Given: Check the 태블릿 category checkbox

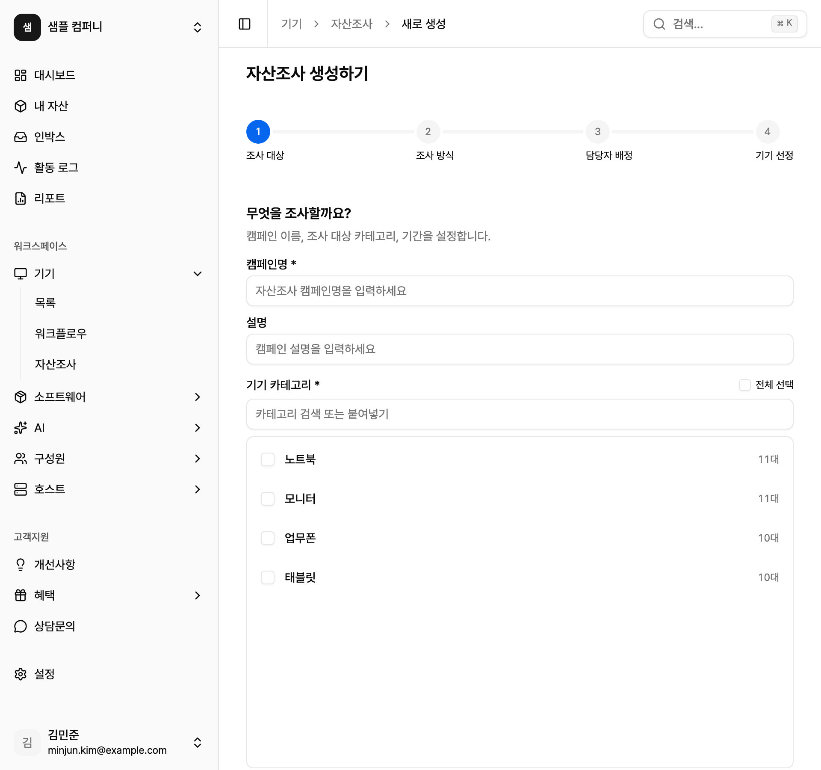Looking at the screenshot, I should [268, 577].
